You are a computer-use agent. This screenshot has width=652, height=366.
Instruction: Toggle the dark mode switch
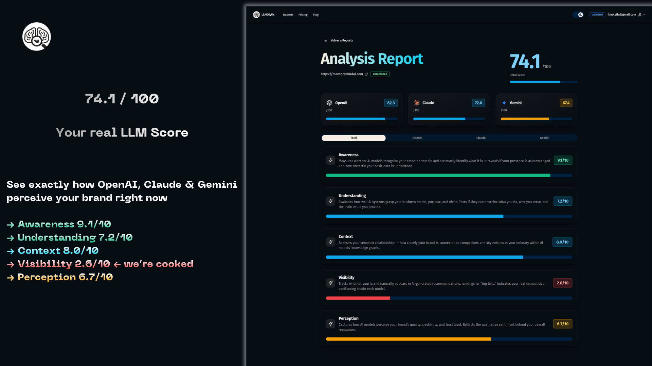(x=579, y=15)
